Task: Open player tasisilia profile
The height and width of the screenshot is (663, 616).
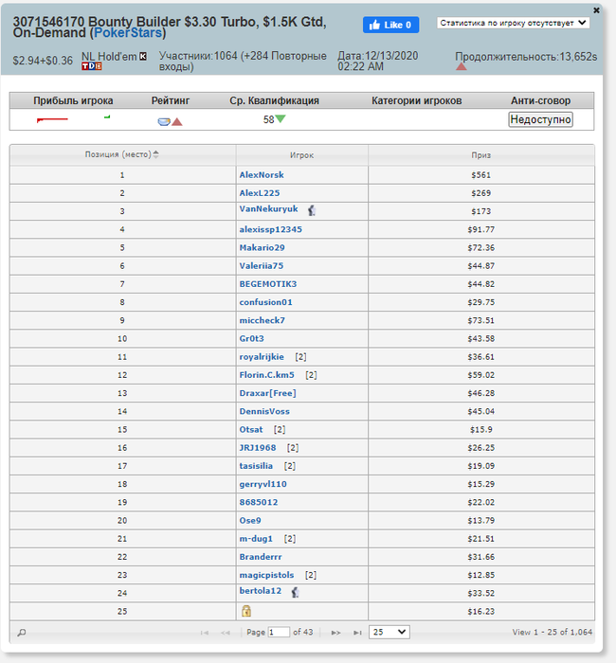Action: point(256,466)
